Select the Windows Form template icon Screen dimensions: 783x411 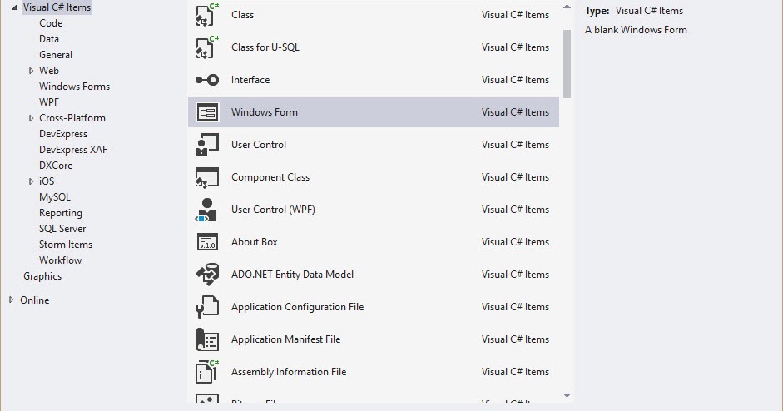(206, 112)
